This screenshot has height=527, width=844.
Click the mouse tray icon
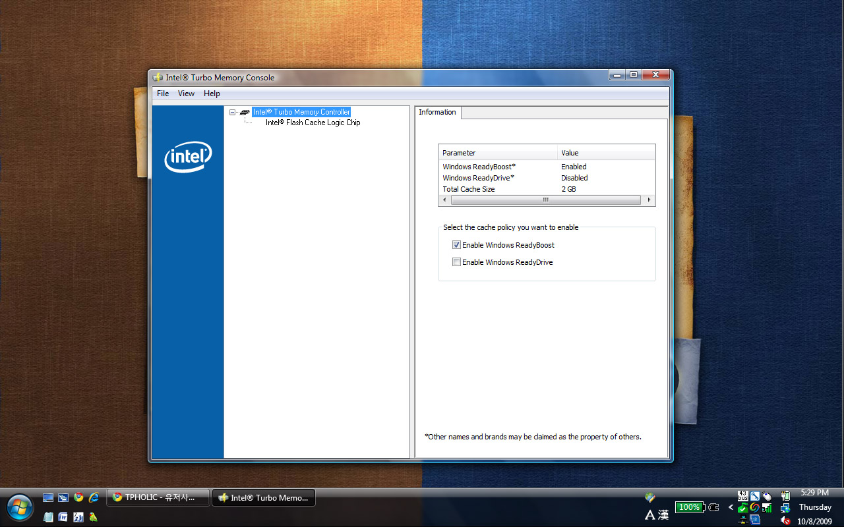click(x=767, y=496)
